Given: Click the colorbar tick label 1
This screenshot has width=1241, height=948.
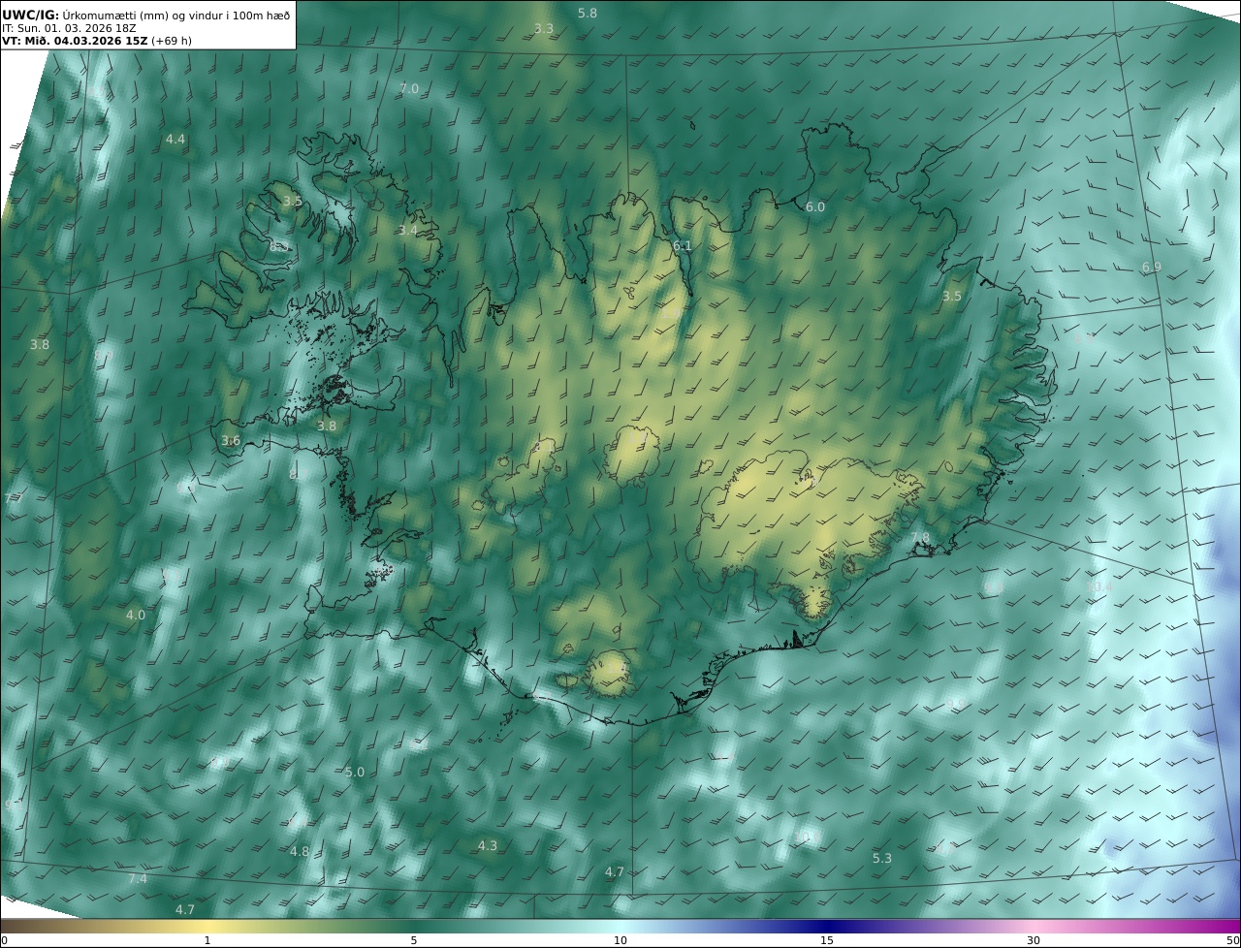Looking at the screenshot, I should pyautogui.click(x=207, y=940).
